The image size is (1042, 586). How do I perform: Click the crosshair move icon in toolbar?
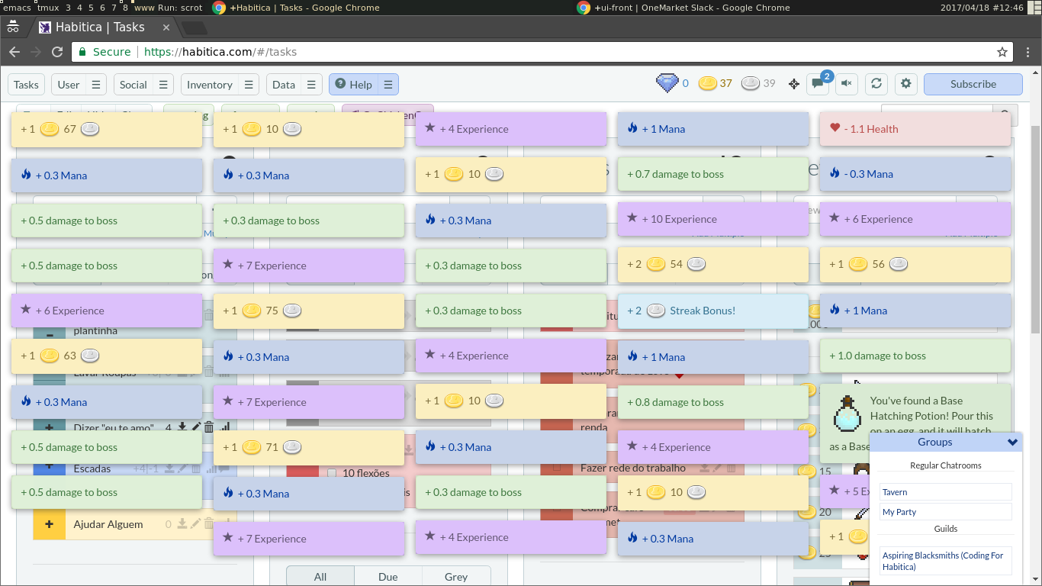tap(794, 84)
